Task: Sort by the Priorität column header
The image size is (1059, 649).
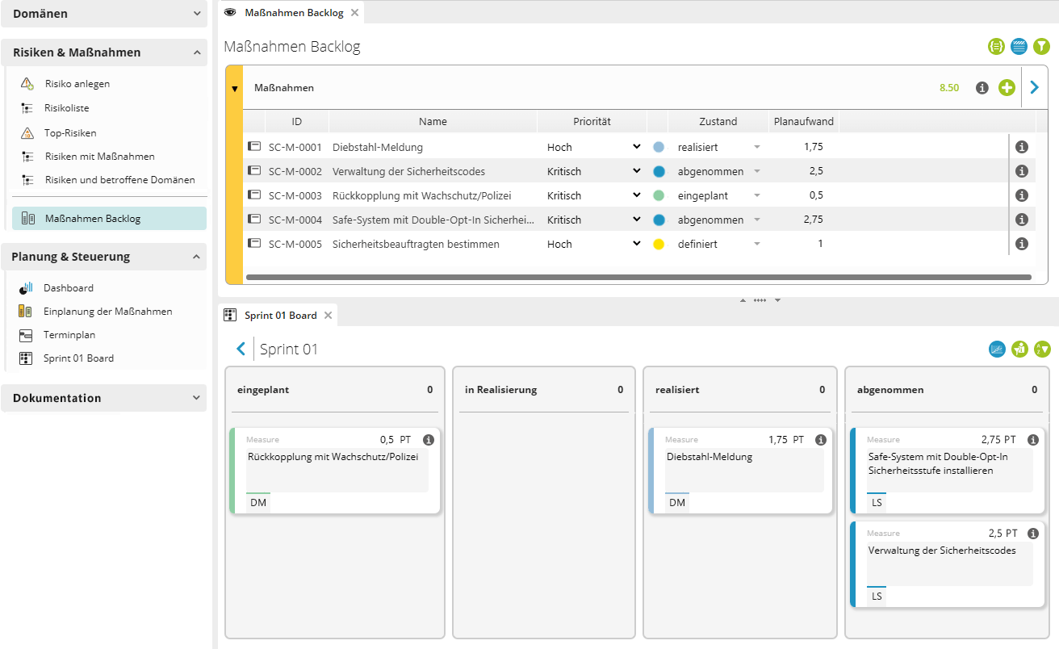Action: coord(592,121)
